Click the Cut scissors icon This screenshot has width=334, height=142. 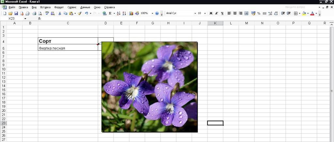click(x=60, y=13)
